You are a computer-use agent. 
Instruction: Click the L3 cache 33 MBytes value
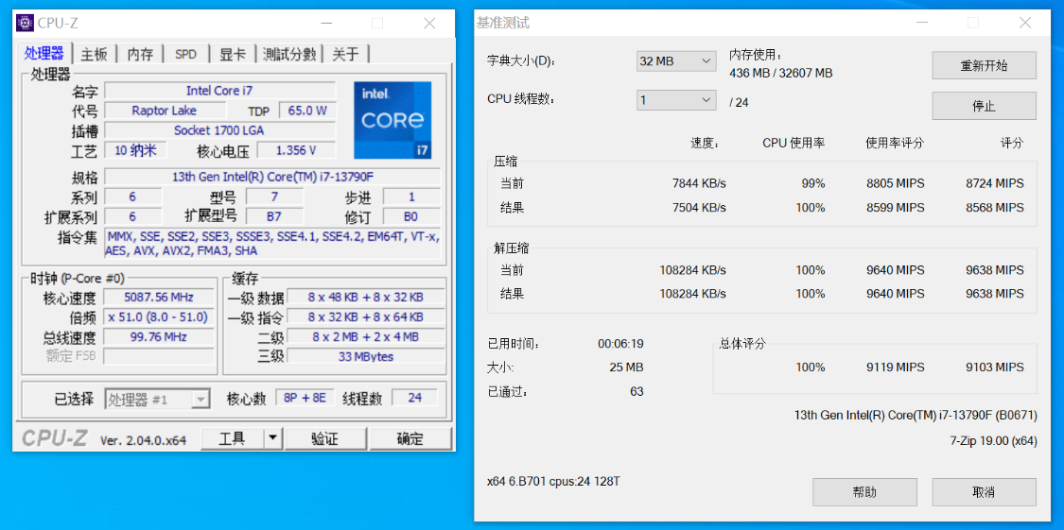click(x=366, y=356)
